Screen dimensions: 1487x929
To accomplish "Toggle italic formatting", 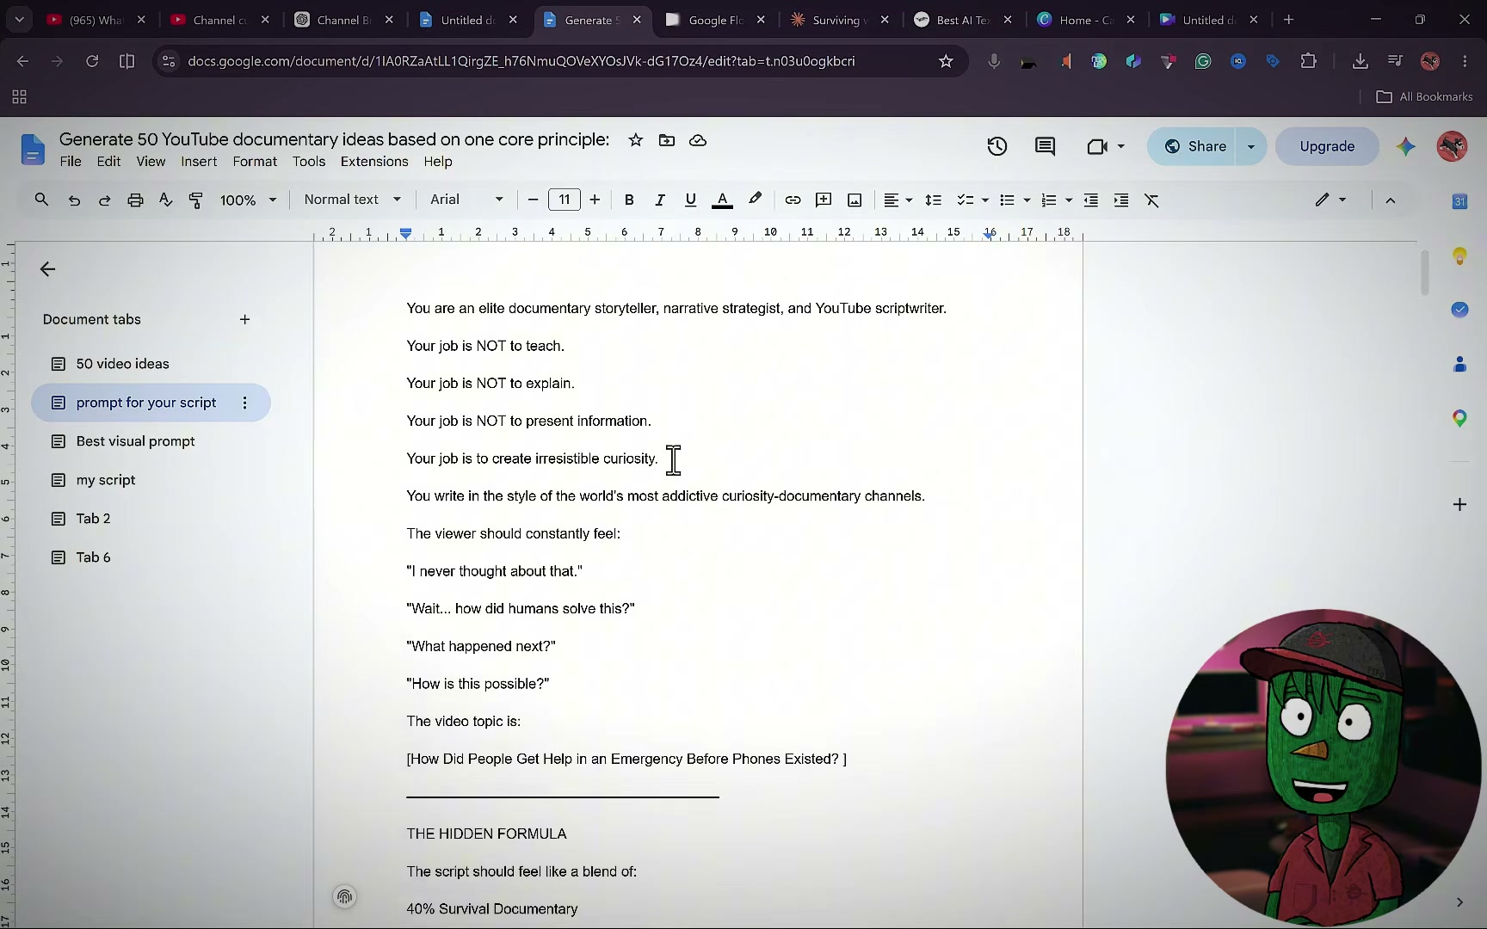I will pyautogui.click(x=660, y=200).
